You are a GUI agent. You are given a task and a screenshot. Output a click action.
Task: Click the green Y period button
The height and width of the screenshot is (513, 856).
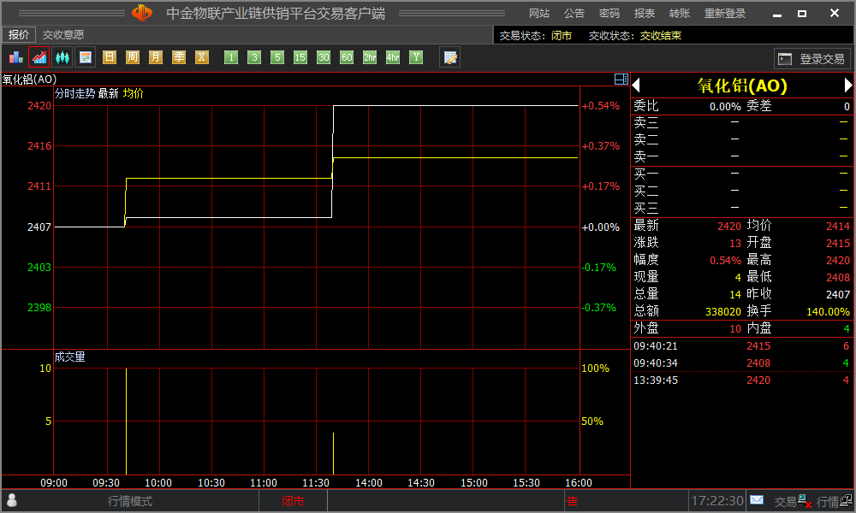(x=417, y=57)
